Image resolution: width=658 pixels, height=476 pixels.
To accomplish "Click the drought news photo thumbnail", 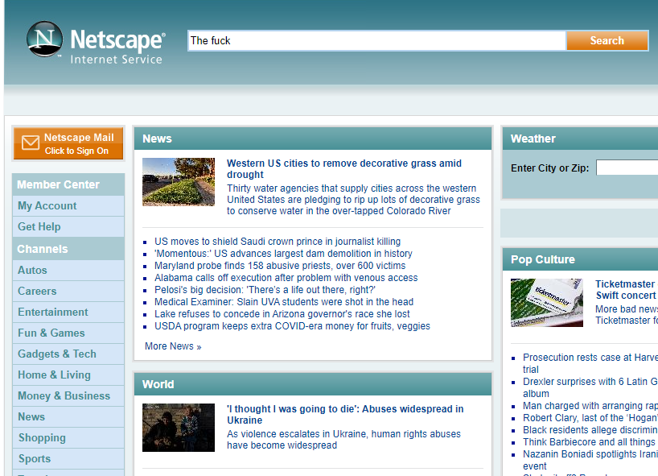I will 179,182.
